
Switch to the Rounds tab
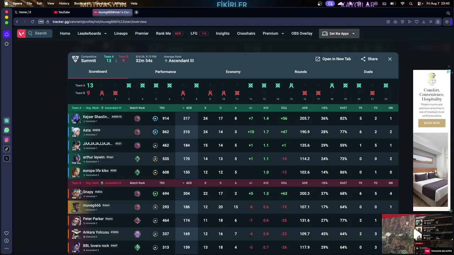[x=300, y=72]
